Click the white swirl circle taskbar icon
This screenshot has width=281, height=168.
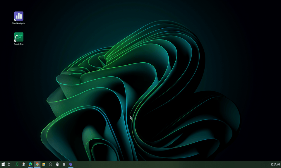pyautogui.click(x=57, y=164)
